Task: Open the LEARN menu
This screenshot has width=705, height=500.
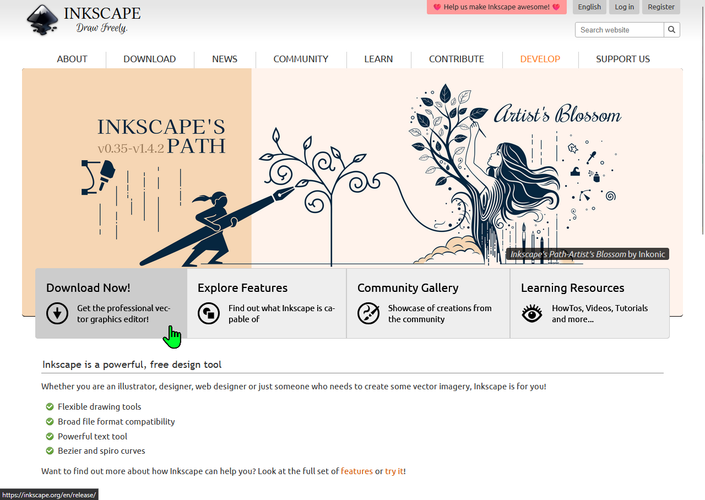Action: click(378, 59)
